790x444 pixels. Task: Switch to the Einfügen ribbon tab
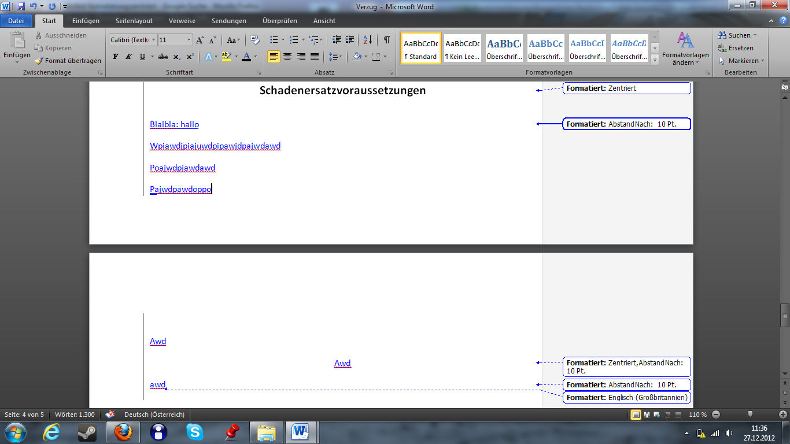coord(86,21)
